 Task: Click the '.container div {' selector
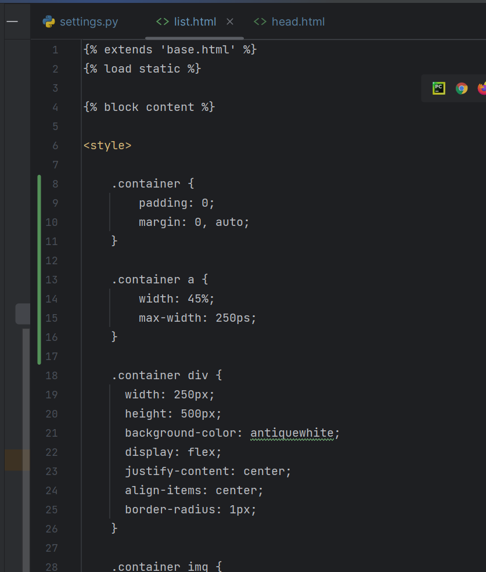(167, 375)
